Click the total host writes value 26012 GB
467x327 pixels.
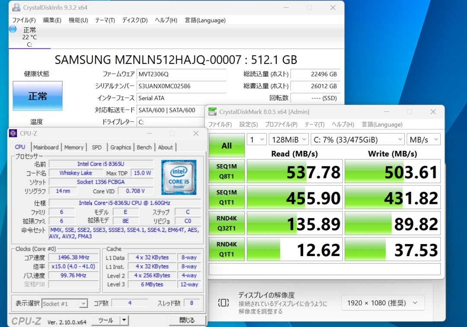pos(315,86)
